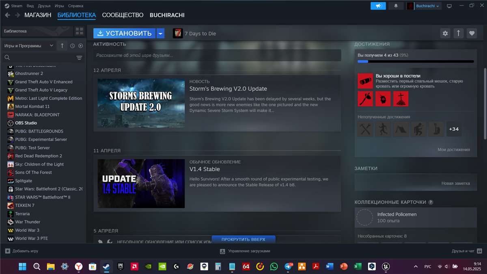The width and height of the screenshot is (487, 274).
Task: Open the library filter options icon
Action: pyautogui.click(x=79, y=58)
